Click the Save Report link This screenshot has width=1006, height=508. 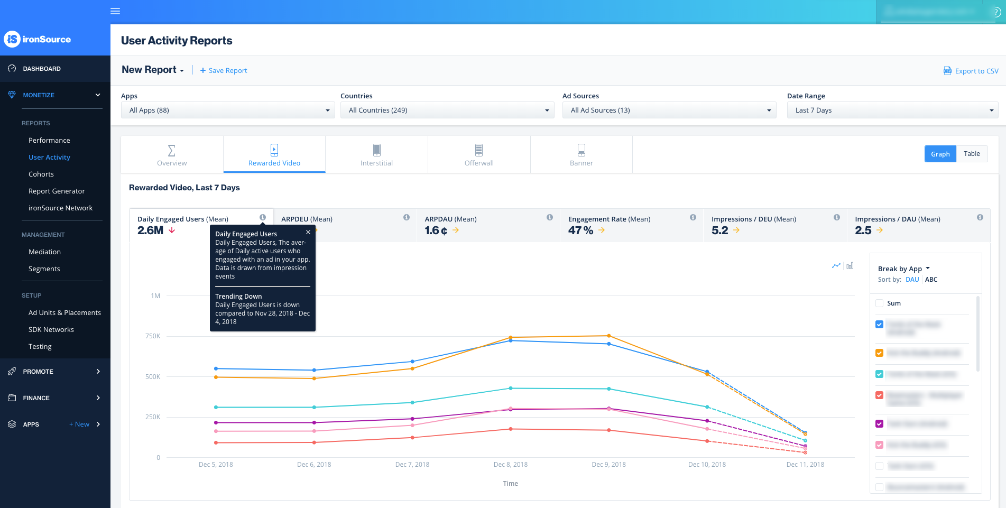tap(224, 71)
